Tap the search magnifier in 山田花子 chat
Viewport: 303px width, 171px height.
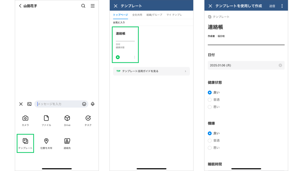pos(83,6)
